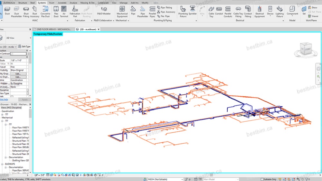
Task: Expand the ??? node under Coordination
Action: 2,114
